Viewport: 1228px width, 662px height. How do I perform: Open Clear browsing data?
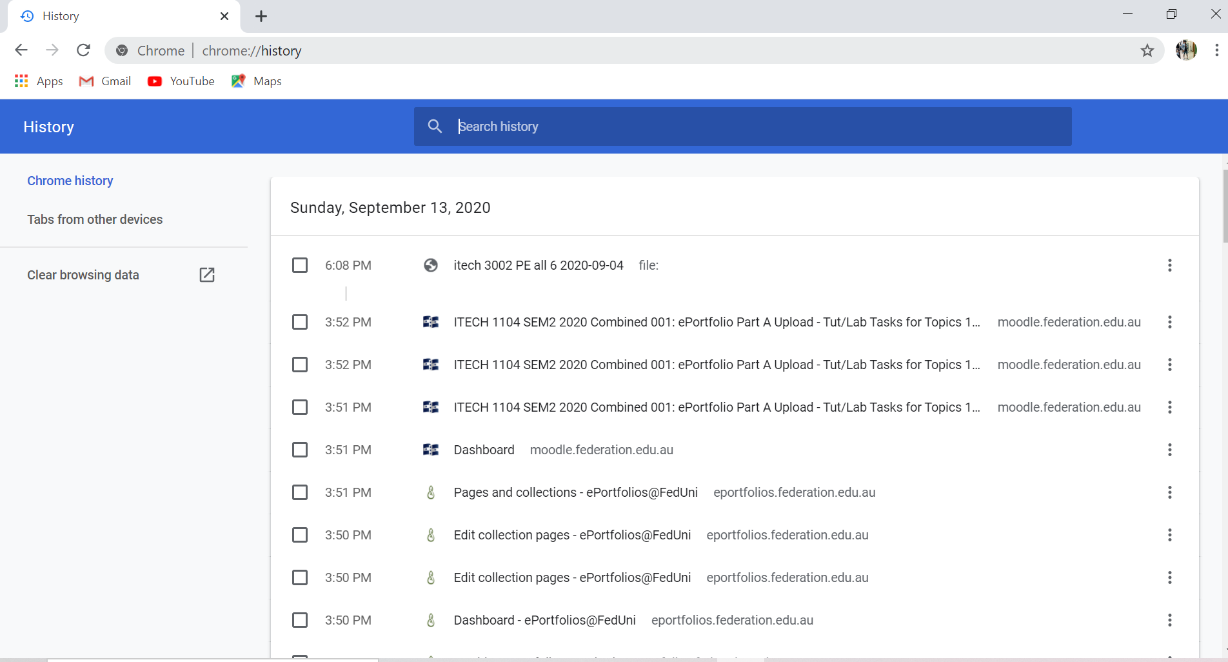[x=83, y=275]
